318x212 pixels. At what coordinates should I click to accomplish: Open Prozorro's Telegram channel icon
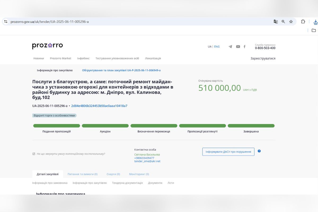click(x=230, y=46)
